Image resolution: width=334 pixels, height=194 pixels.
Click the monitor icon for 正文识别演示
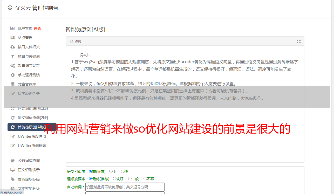point(12,170)
